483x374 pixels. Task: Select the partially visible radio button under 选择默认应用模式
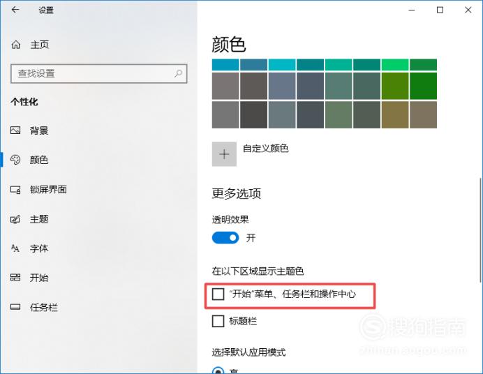pyautogui.click(x=218, y=371)
